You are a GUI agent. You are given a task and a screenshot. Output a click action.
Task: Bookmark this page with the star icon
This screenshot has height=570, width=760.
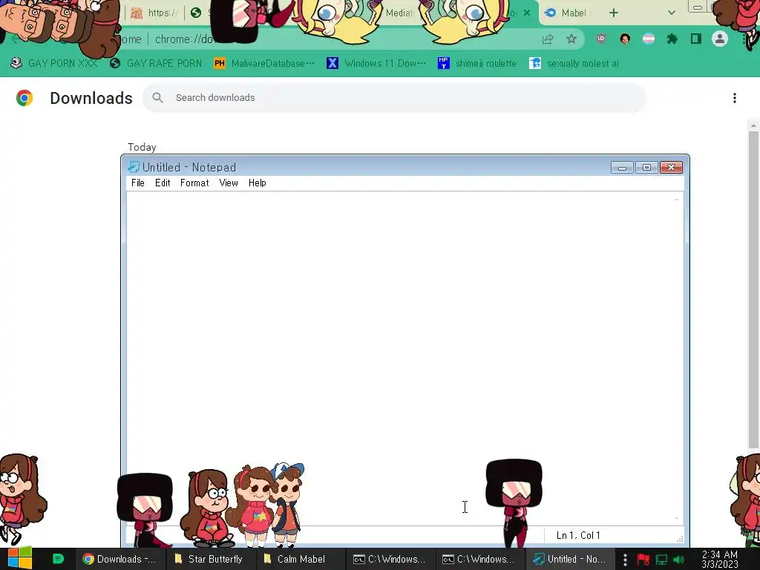point(571,39)
